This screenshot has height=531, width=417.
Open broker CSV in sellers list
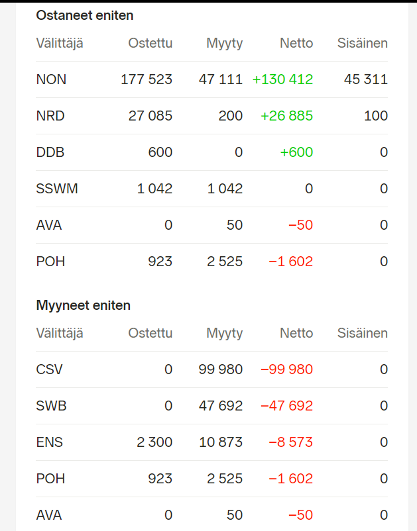click(x=50, y=369)
